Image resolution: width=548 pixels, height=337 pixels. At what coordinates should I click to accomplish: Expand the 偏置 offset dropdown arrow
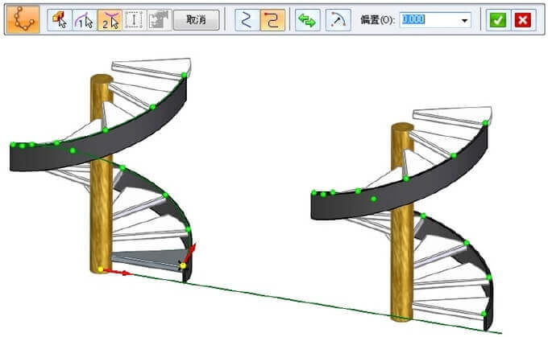click(x=465, y=20)
